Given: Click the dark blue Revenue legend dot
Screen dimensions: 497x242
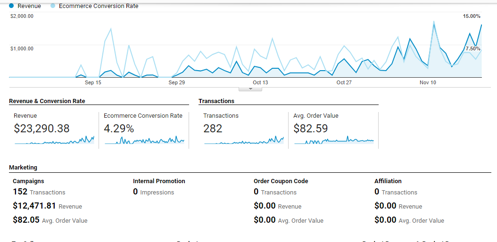Looking at the screenshot, I should [11, 6].
